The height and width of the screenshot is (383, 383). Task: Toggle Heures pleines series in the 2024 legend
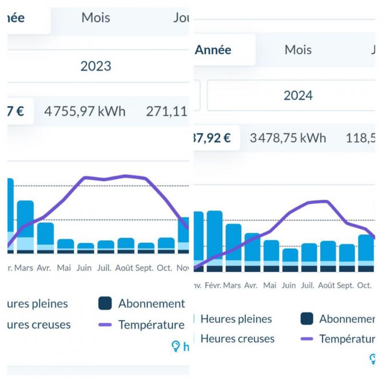(236, 319)
